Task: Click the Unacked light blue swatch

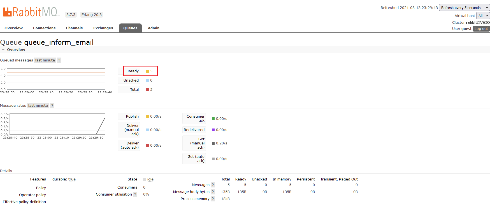Action: [x=147, y=80]
